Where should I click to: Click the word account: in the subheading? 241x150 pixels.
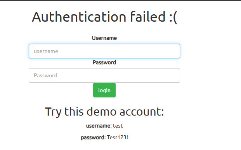142,112
